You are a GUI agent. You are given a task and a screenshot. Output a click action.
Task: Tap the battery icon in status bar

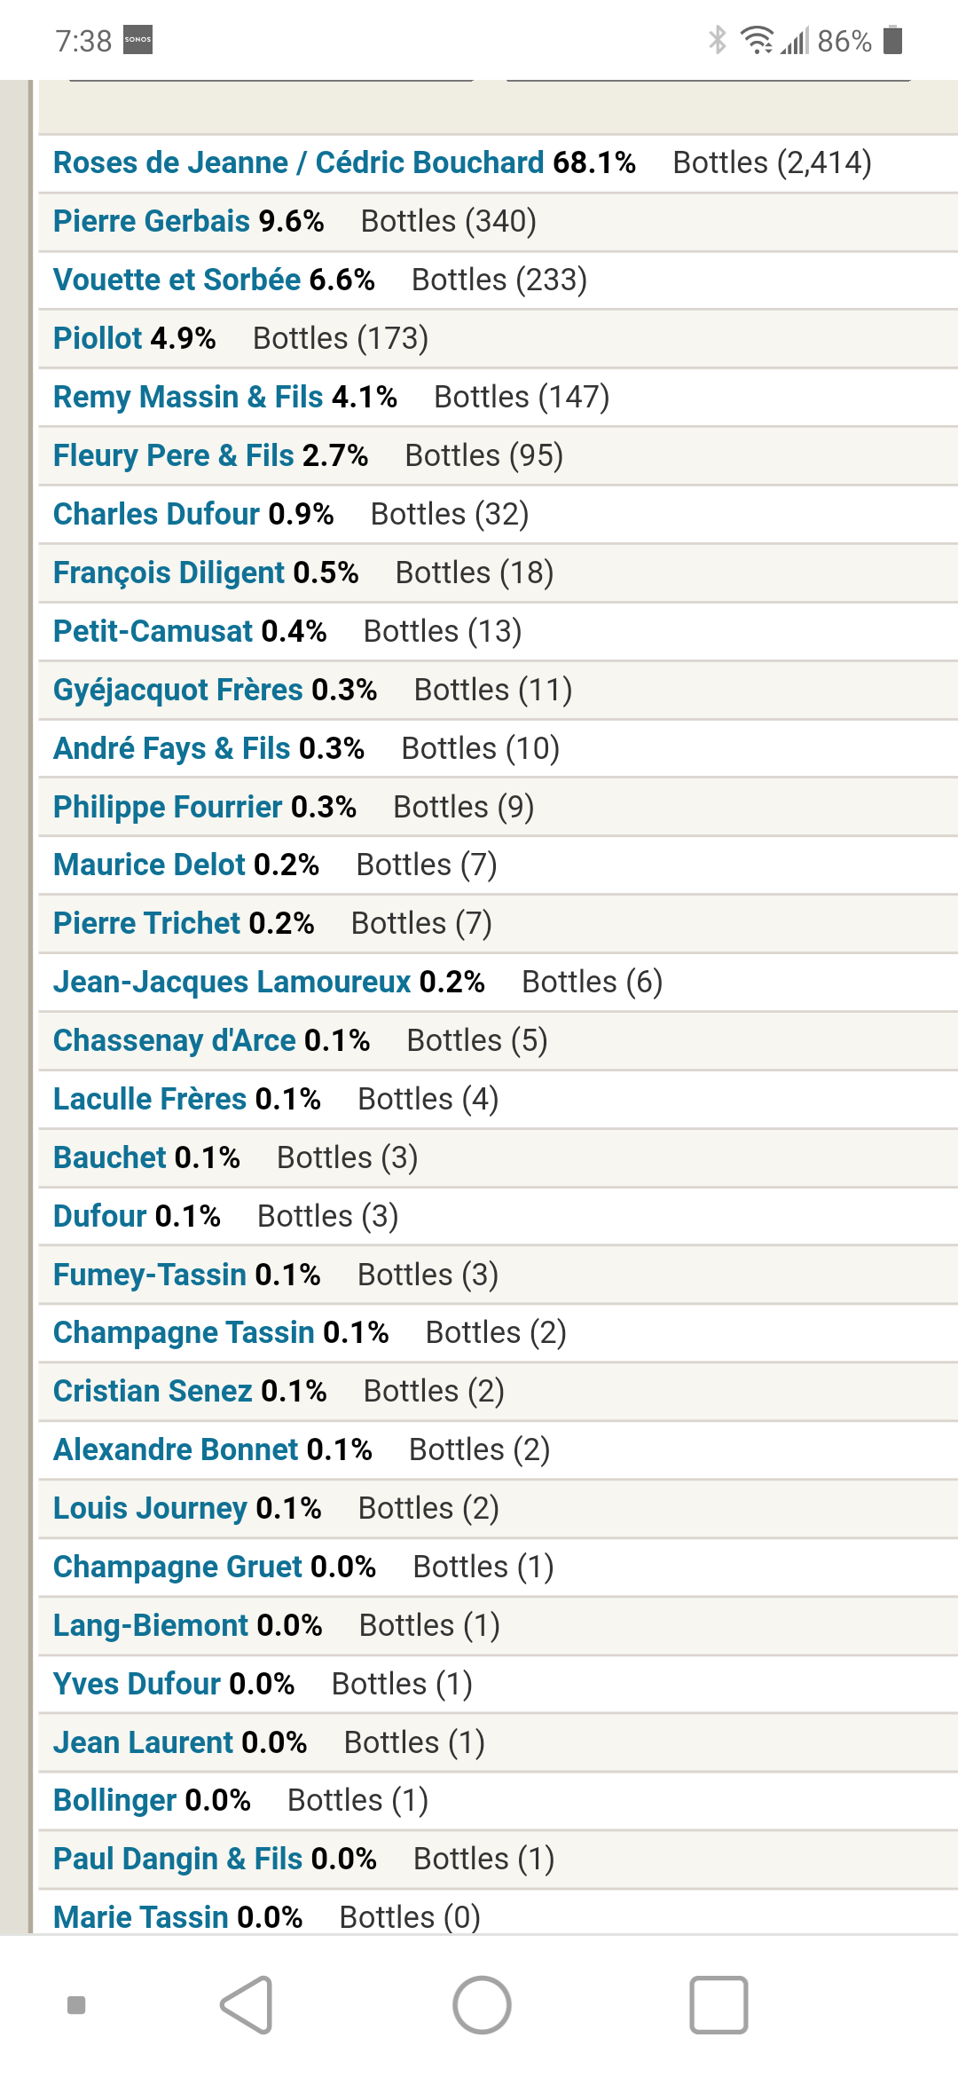pyautogui.click(x=893, y=40)
